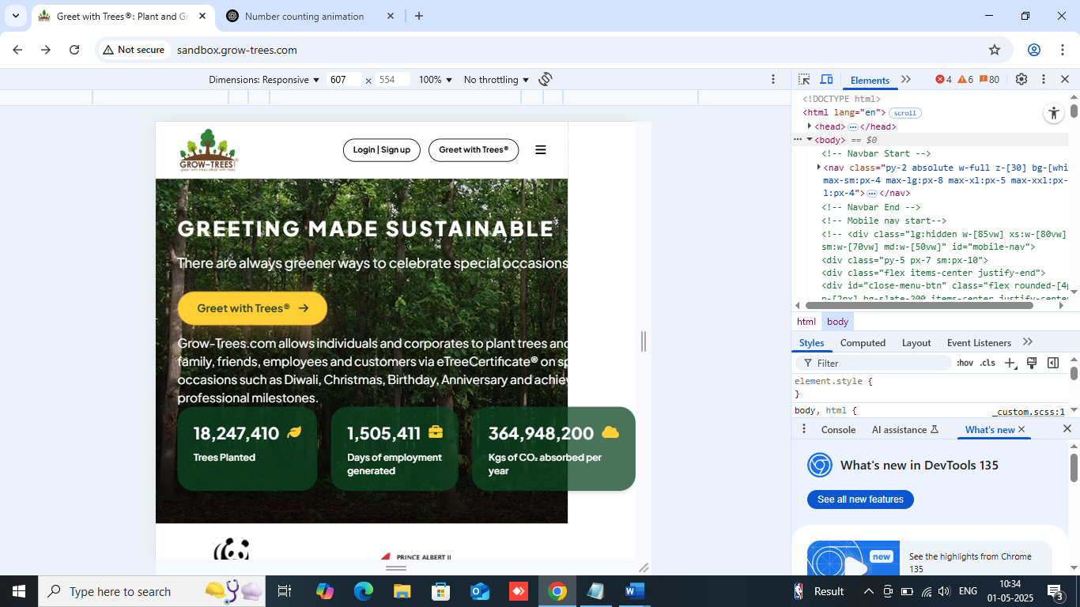Open the Dimensions: Responsive dropdown

[263, 80]
